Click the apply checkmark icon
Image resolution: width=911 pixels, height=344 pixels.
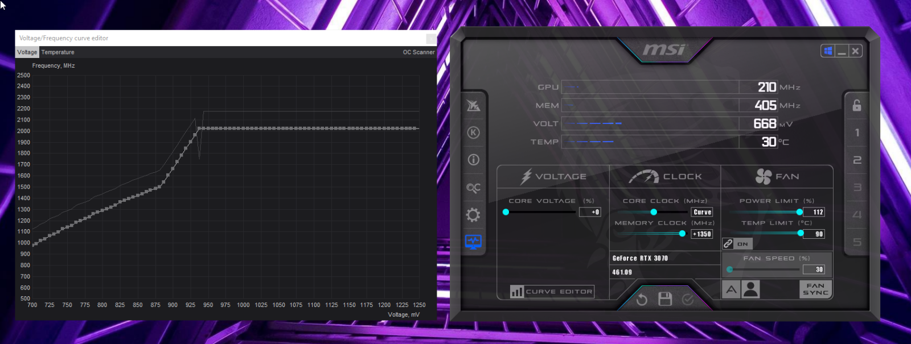click(688, 300)
